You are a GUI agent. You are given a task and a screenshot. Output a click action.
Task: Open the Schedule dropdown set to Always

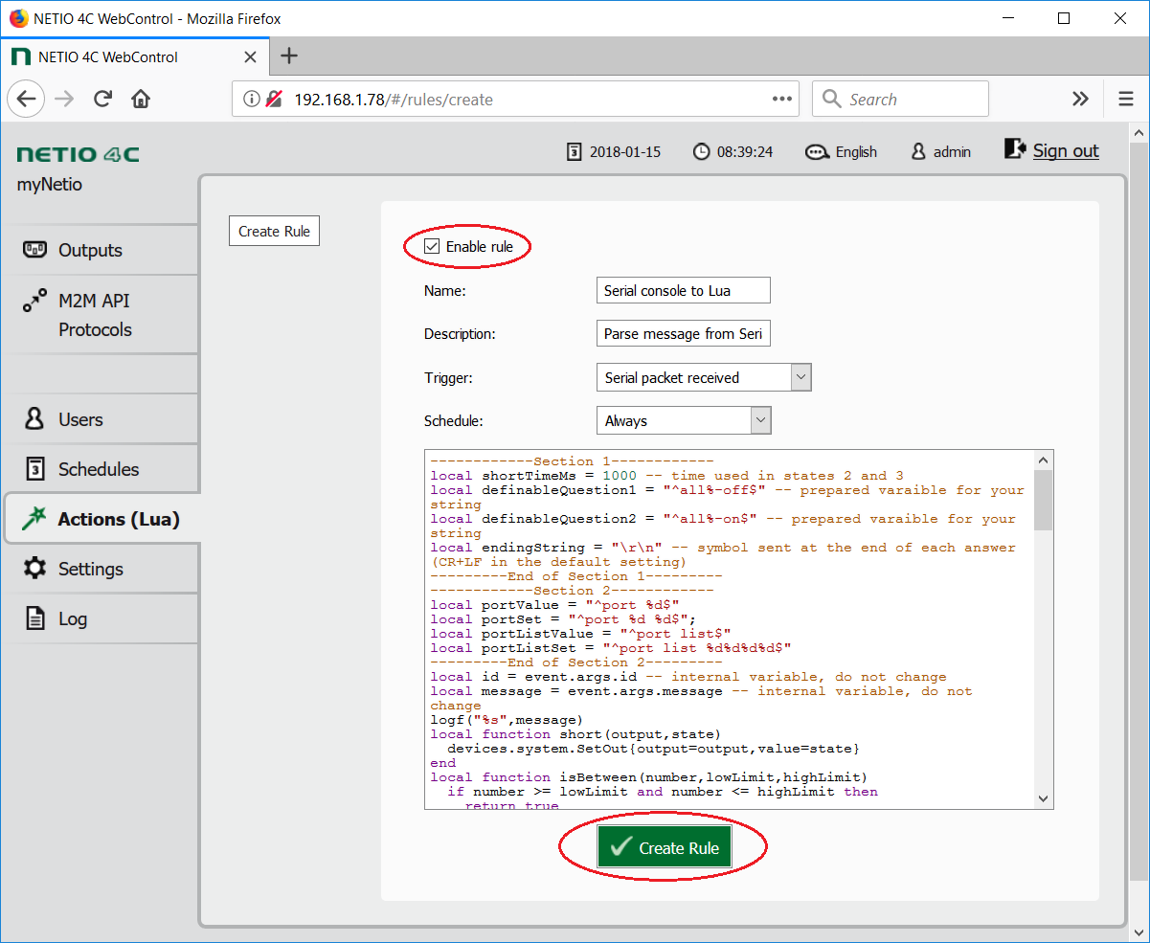pos(760,420)
